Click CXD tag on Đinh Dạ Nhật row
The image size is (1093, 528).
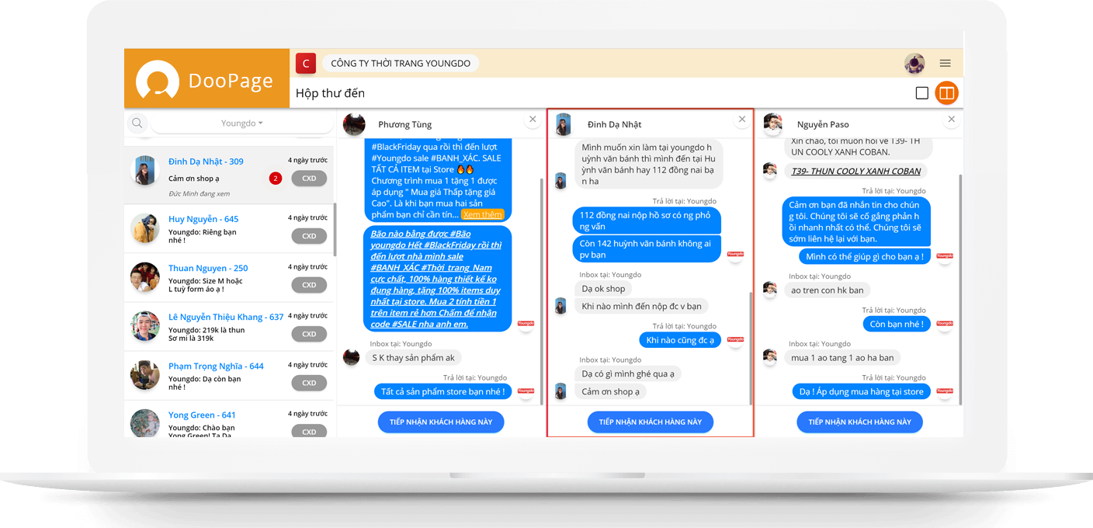[x=309, y=179]
